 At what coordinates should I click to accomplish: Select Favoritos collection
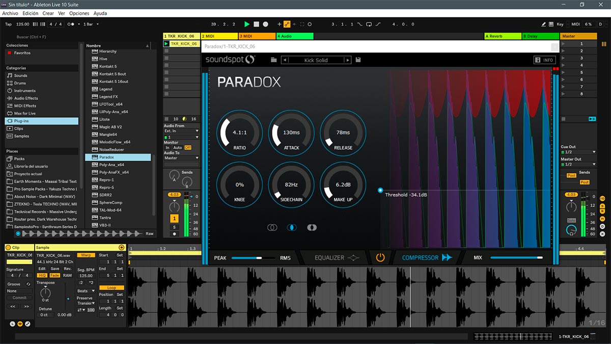click(22, 53)
